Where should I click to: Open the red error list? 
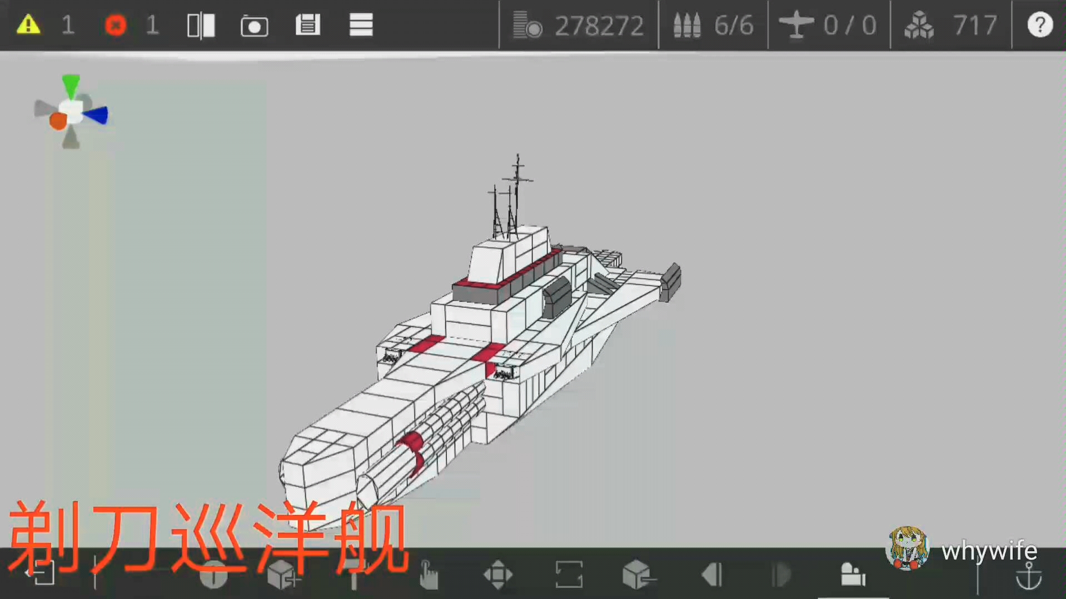coord(116,25)
